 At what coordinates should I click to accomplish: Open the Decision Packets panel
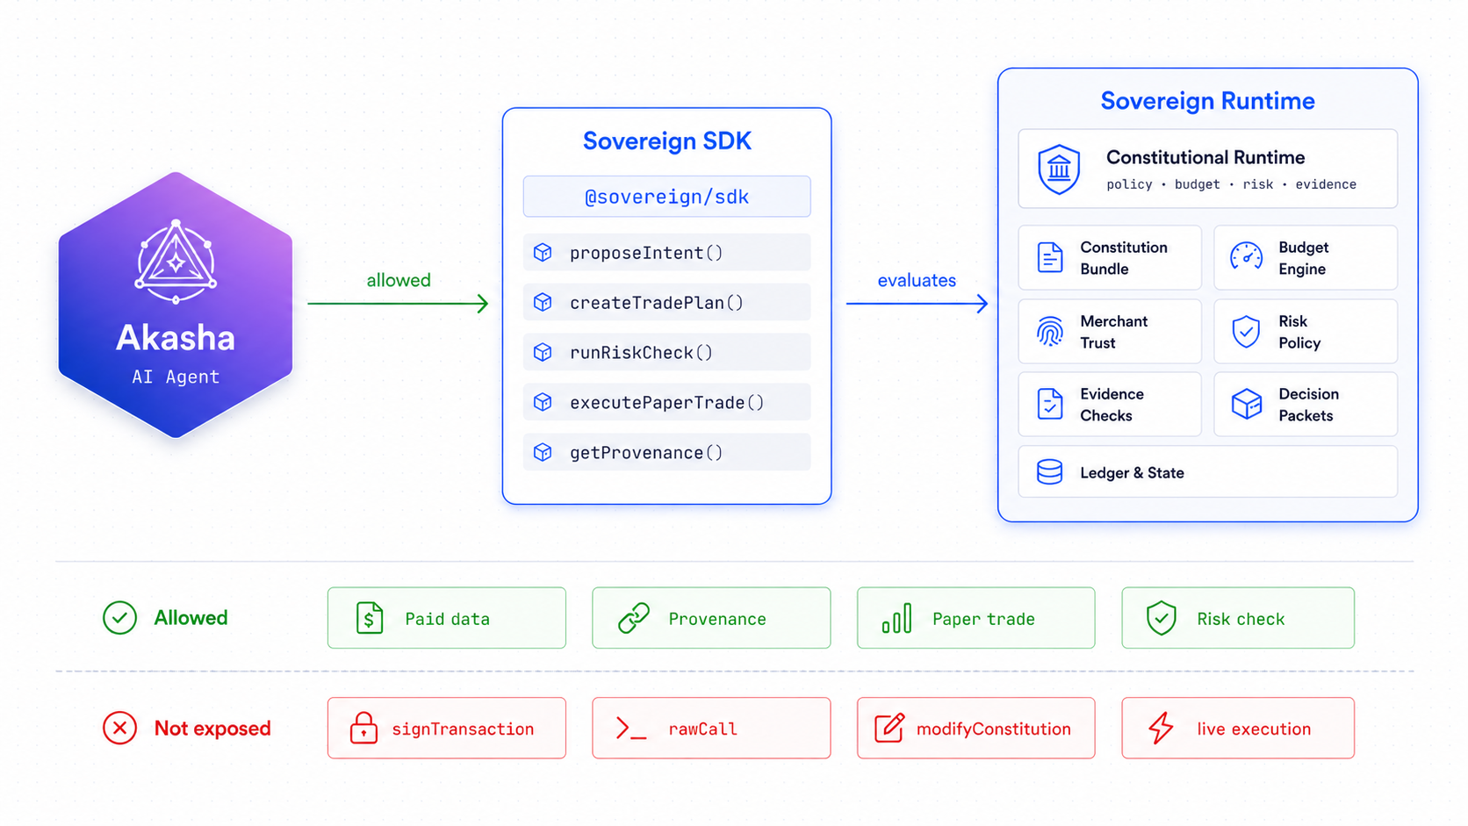tap(1305, 404)
